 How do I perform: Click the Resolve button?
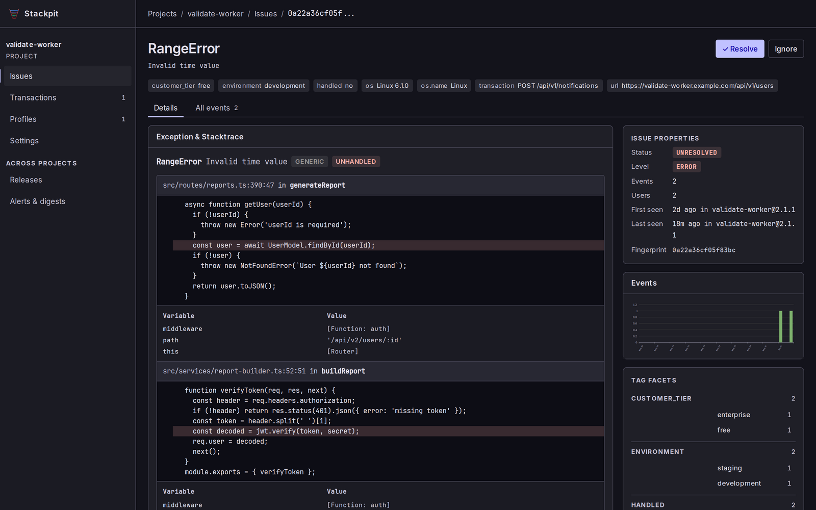tap(739, 49)
